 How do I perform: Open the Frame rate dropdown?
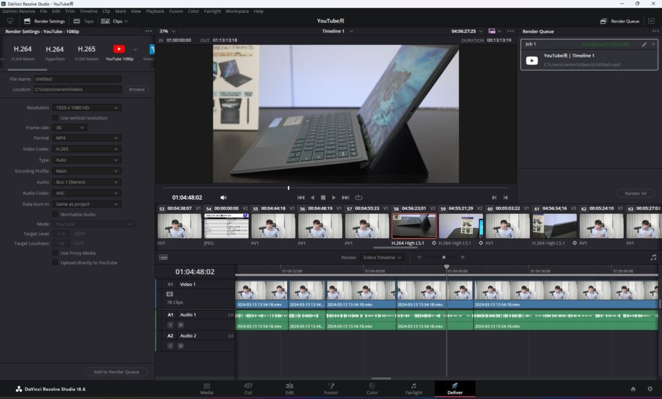[x=70, y=127]
